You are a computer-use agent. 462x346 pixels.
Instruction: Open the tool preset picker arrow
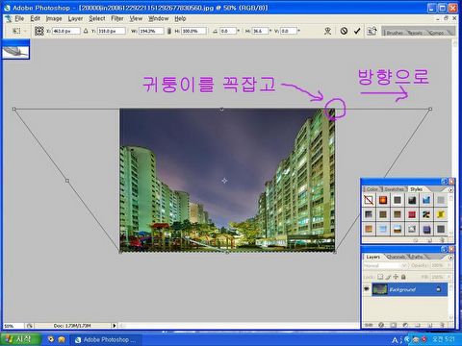(x=25, y=31)
